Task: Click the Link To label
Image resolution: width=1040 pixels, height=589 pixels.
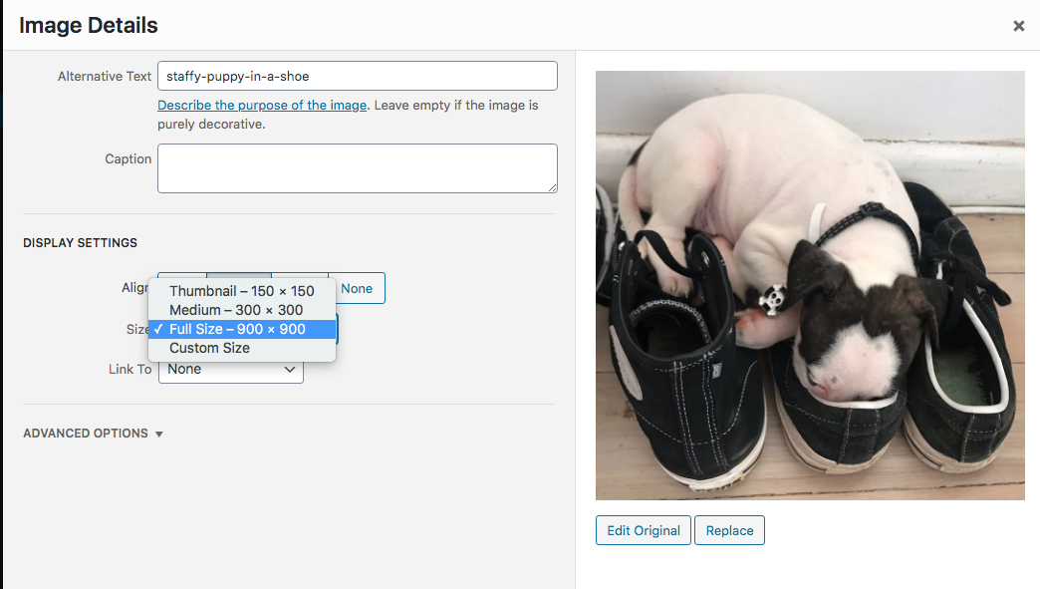Action: (x=130, y=370)
